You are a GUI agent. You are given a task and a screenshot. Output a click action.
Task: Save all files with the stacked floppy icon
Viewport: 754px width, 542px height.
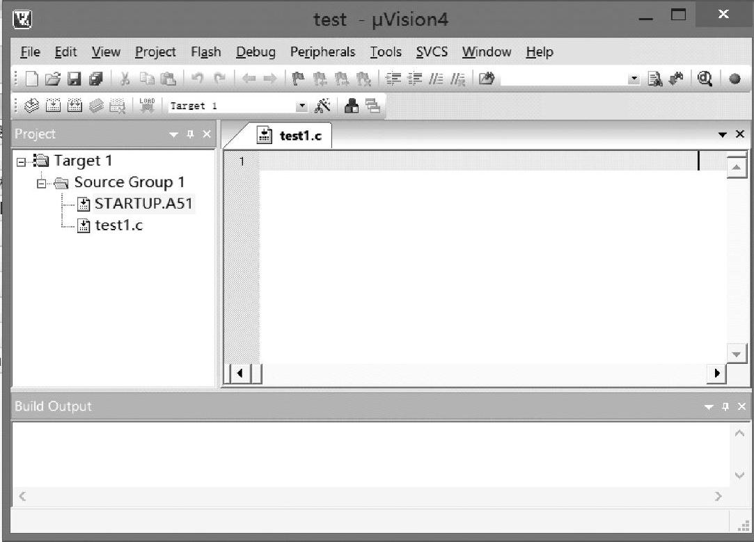coord(96,79)
